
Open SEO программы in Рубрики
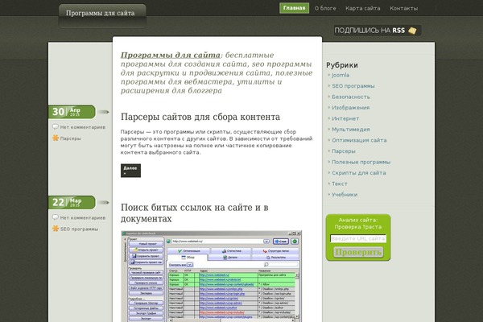(353, 86)
